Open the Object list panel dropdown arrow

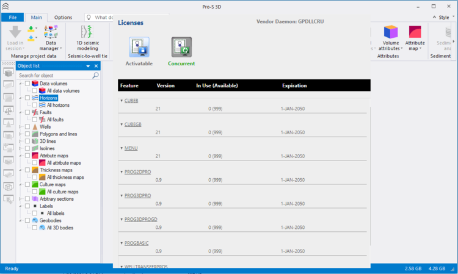pyautogui.click(x=88, y=66)
